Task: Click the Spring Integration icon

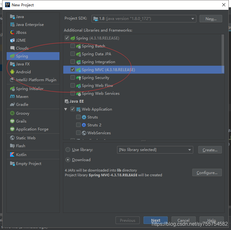Action: click(x=79, y=62)
